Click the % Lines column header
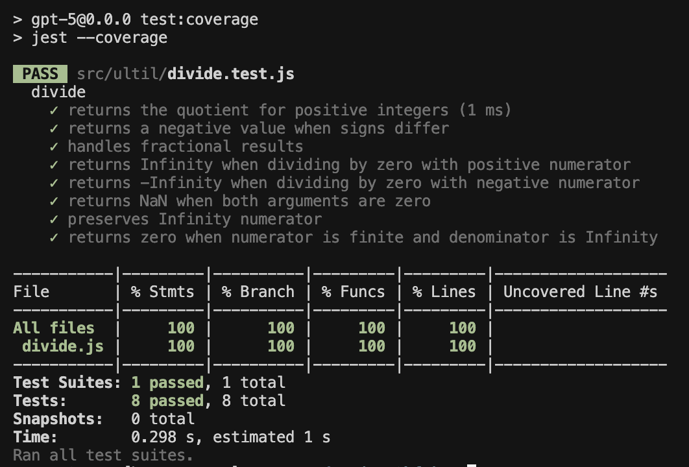This screenshot has height=467, width=689. (444, 292)
